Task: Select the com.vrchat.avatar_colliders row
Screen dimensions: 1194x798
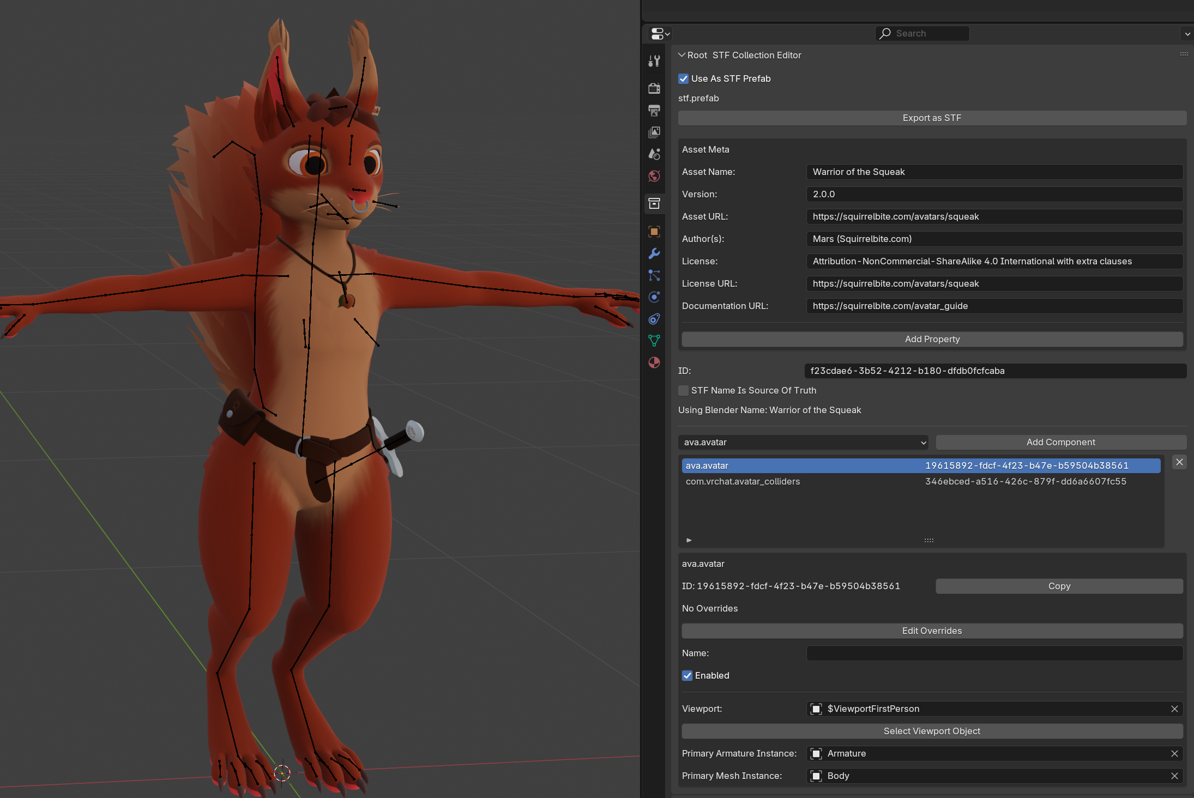Action: [921, 481]
